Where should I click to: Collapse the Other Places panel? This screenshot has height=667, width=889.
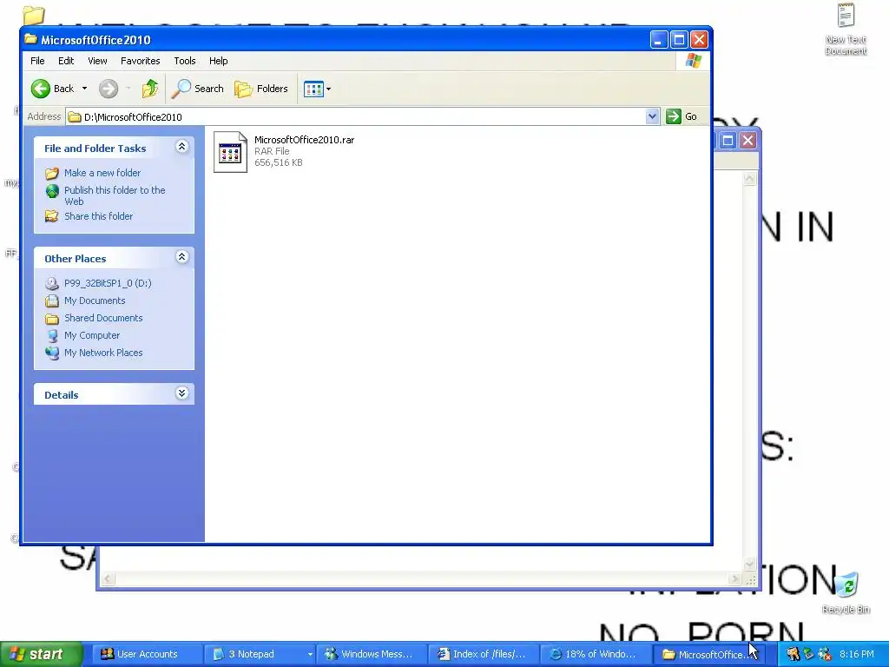pyautogui.click(x=181, y=257)
